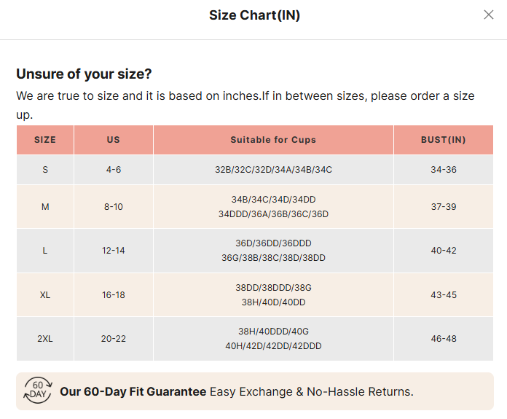Select the S size cell
Image resolution: width=507 pixels, height=419 pixels.
coord(45,169)
